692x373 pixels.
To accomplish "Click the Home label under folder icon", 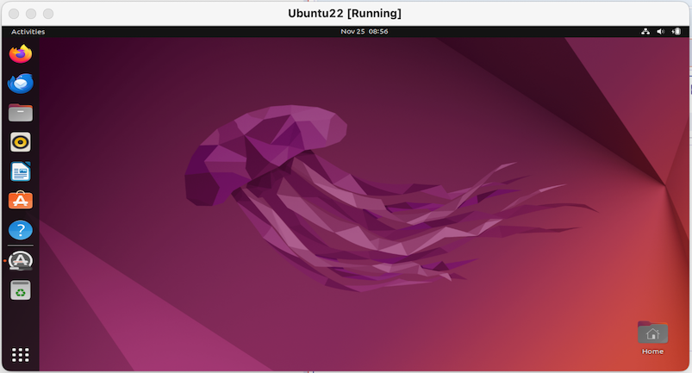I will (x=652, y=351).
